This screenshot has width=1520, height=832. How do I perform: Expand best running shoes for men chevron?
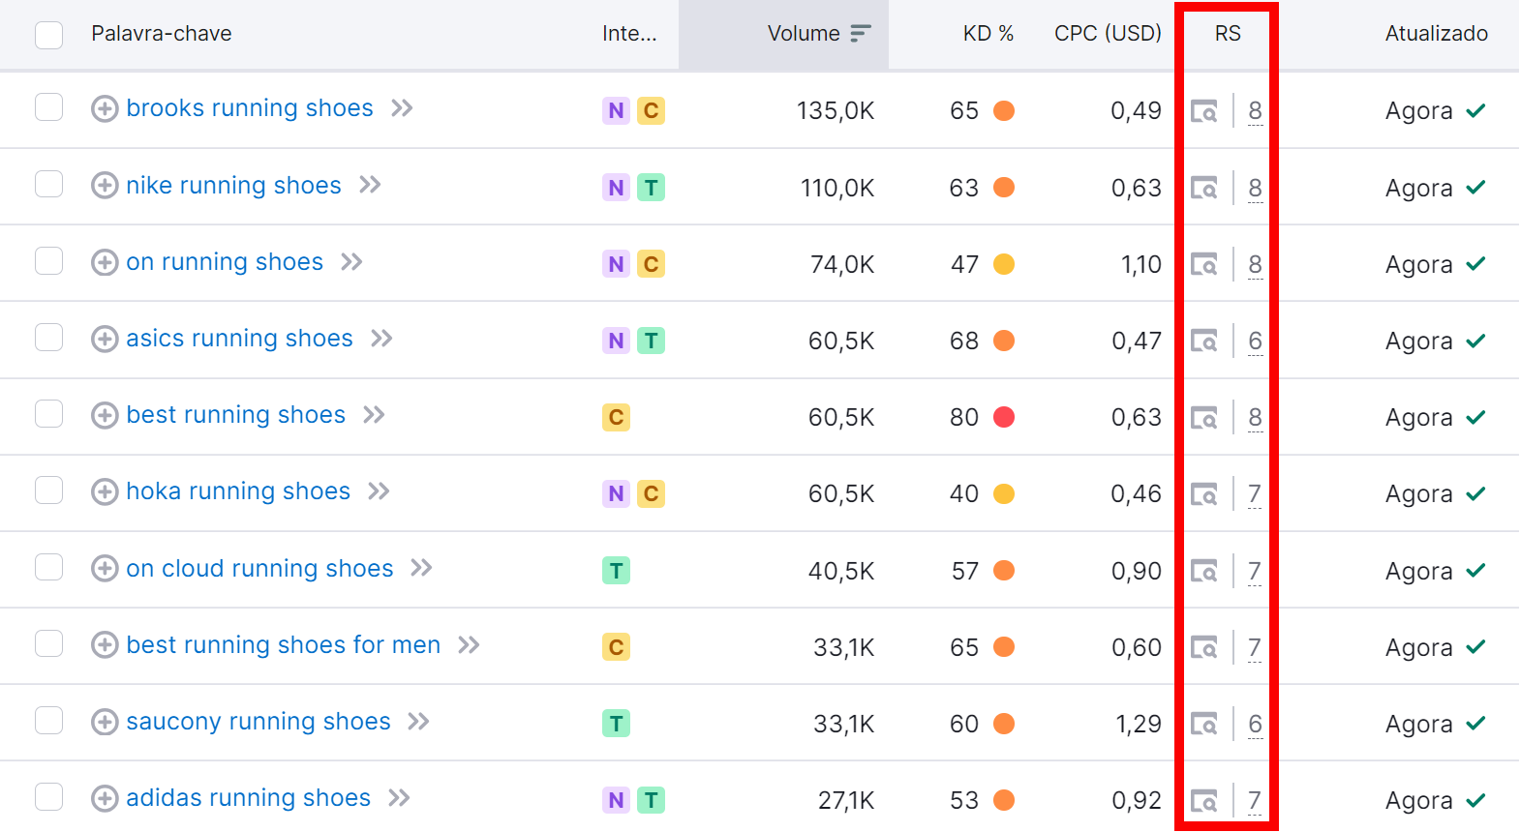(469, 644)
